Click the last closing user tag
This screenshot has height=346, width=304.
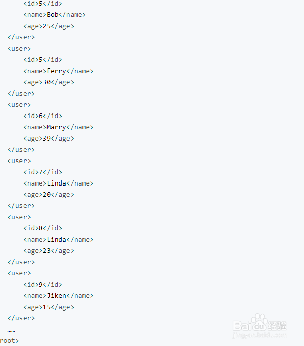pyautogui.click(x=21, y=318)
